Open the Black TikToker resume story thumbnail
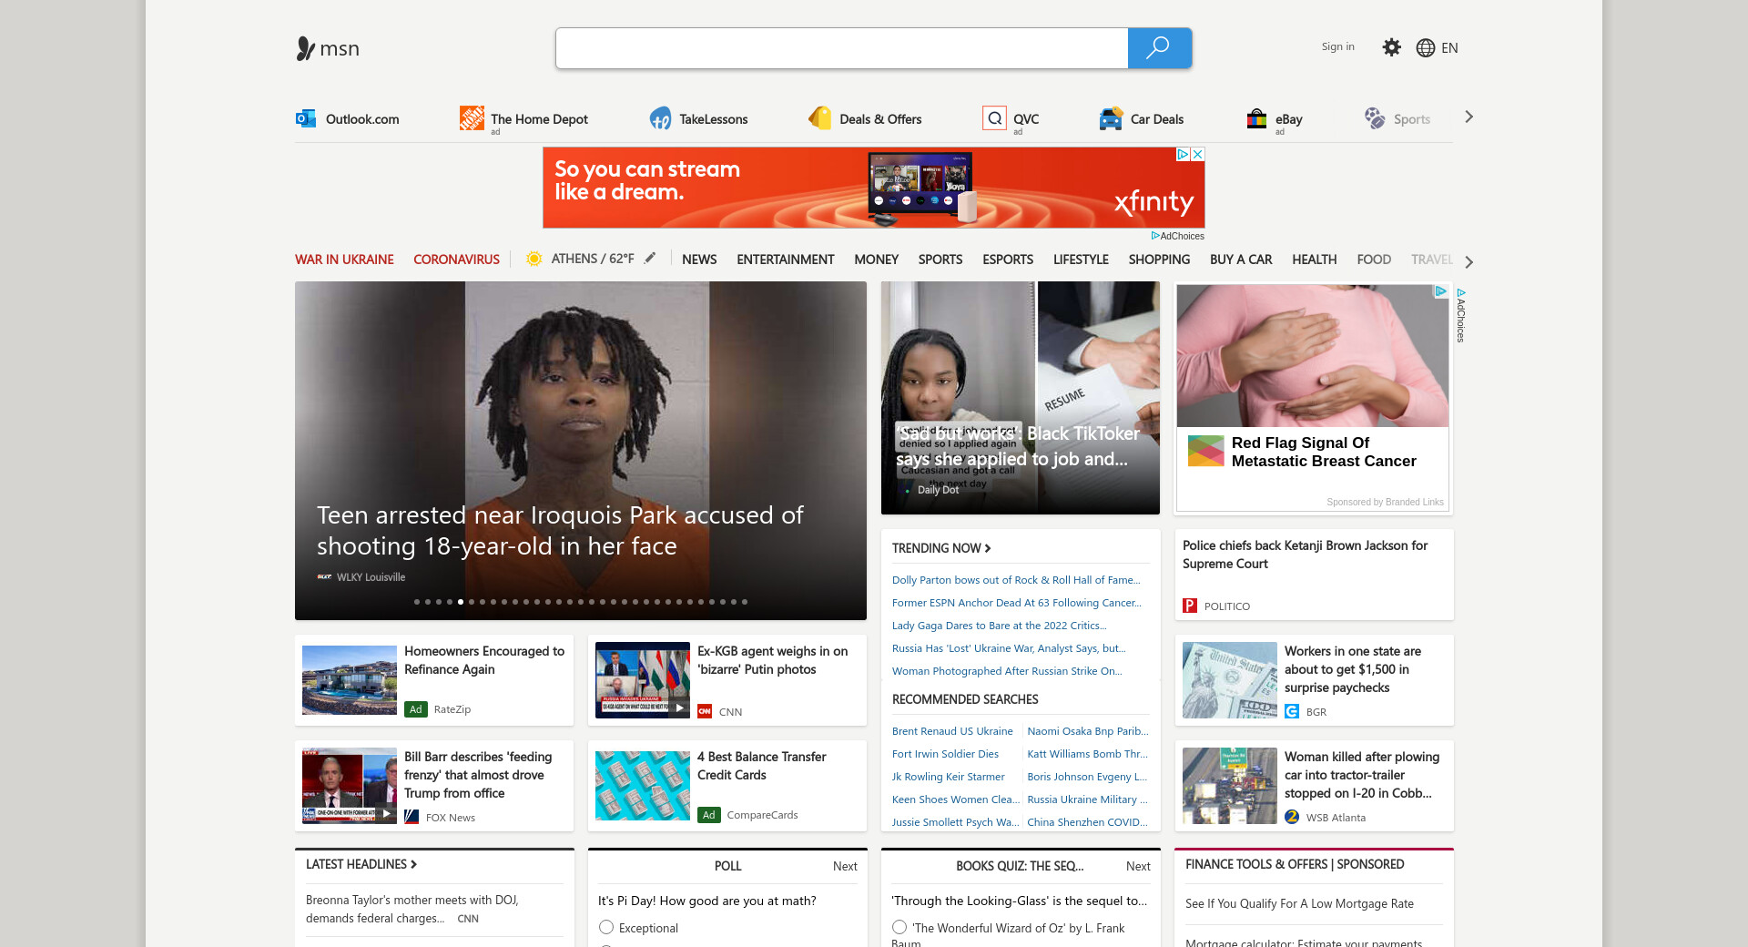This screenshot has width=1748, height=947. [1021, 398]
